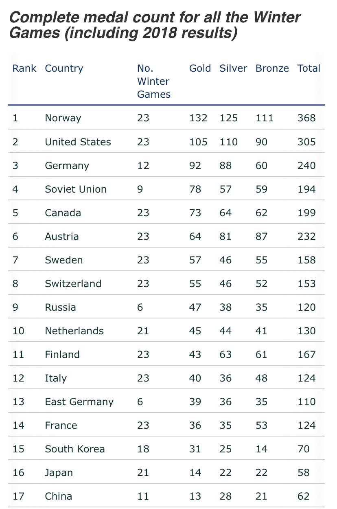Select Norway in the Country column
The image size is (337, 509).
coord(63,118)
